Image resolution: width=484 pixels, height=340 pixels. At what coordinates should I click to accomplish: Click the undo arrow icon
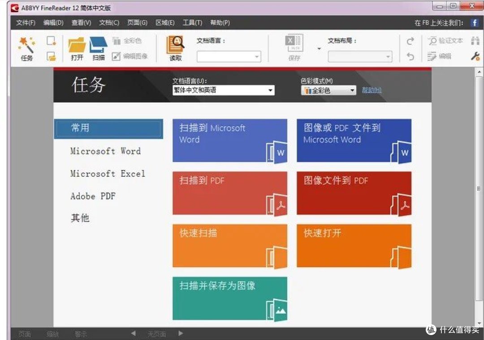410,56
